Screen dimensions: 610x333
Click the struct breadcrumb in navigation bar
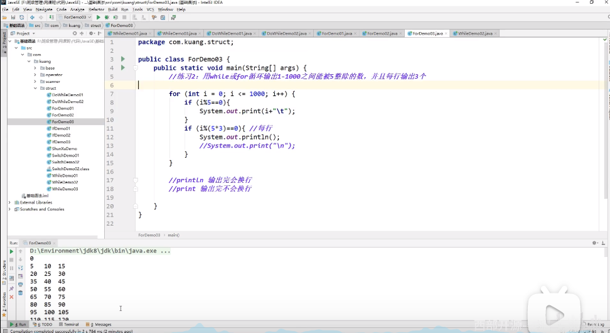pos(93,25)
